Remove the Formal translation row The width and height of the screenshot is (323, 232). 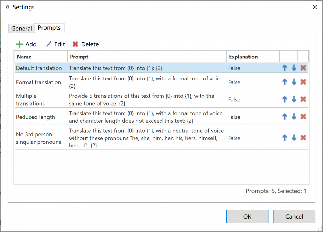303,82
